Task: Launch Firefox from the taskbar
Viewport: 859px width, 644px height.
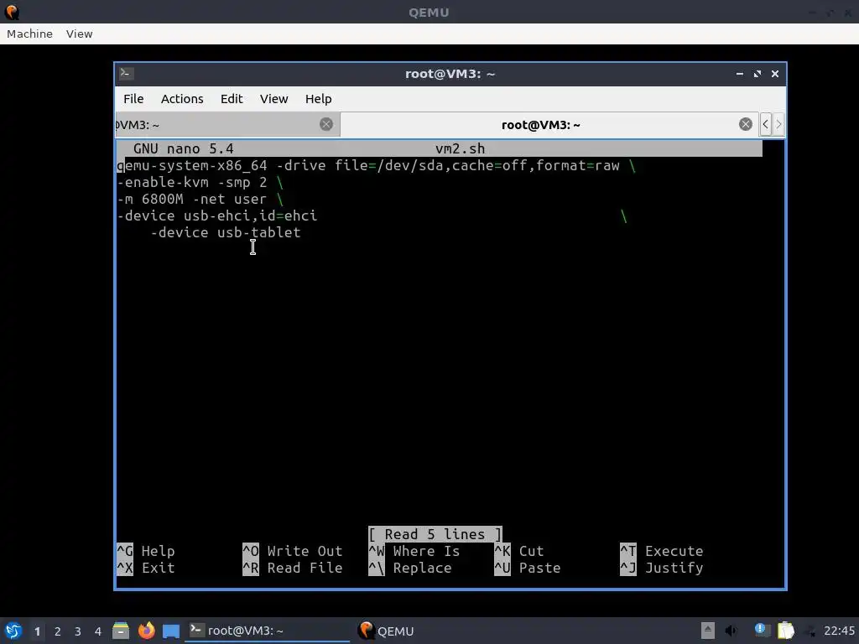Action: click(x=146, y=631)
